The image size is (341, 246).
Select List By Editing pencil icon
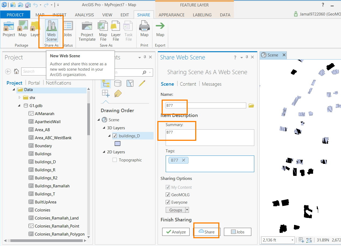(142, 84)
